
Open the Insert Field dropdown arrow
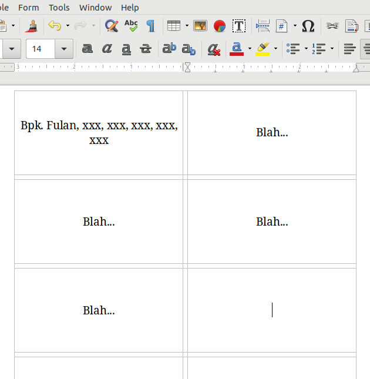295,26
